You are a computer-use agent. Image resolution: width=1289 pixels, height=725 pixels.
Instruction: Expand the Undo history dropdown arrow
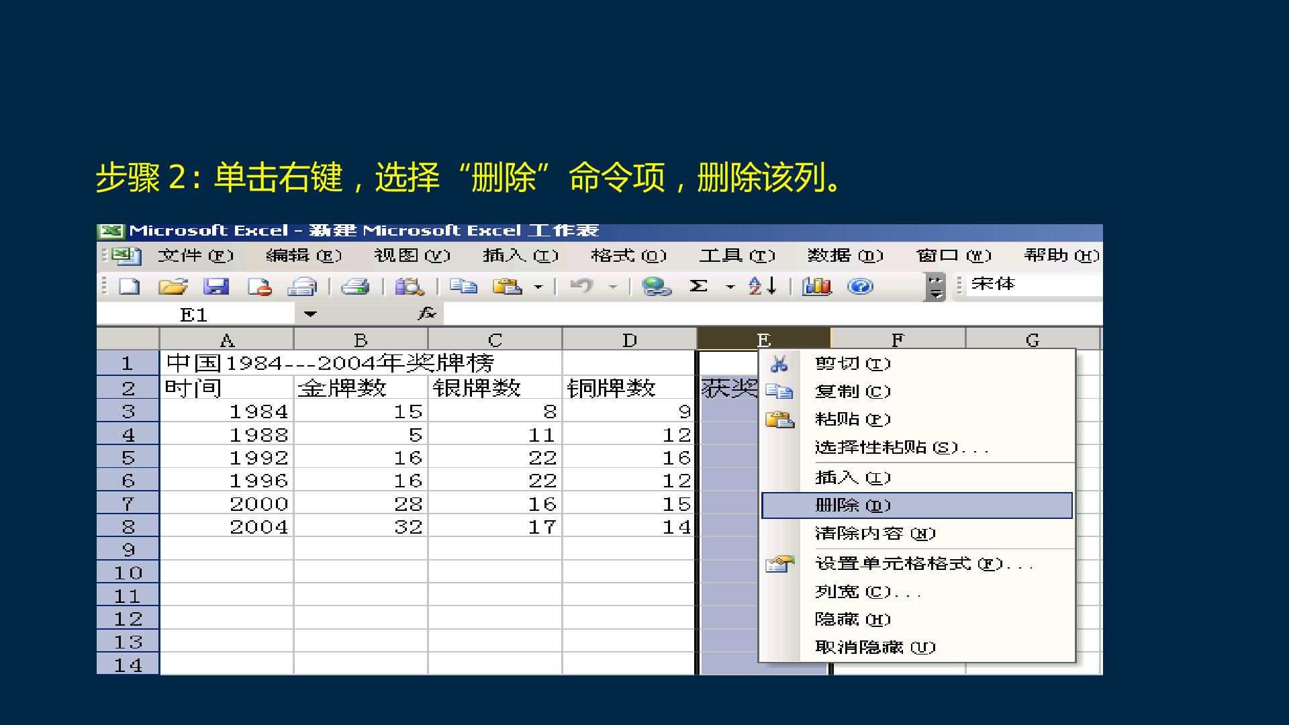(x=612, y=287)
